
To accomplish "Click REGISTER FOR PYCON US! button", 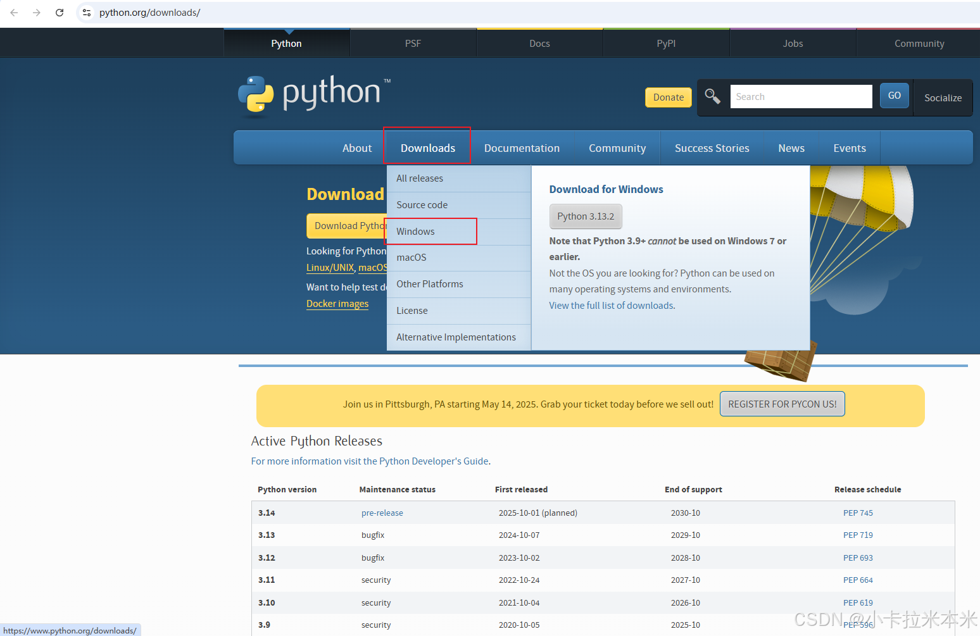I will point(782,404).
